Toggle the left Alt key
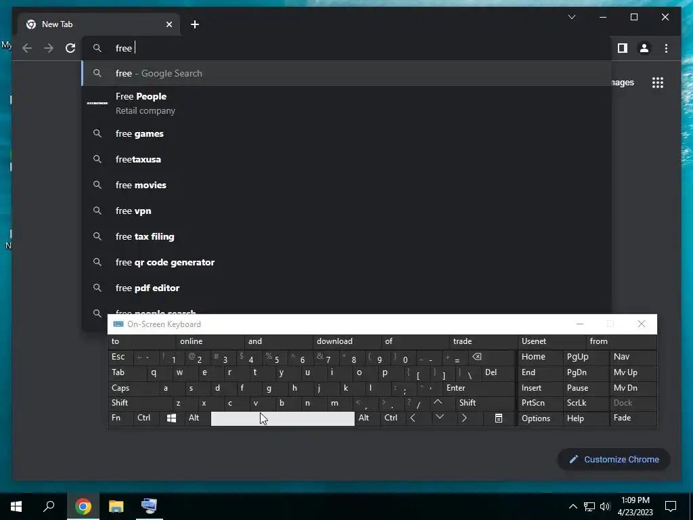This screenshot has width=693, height=520. [197, 418]
